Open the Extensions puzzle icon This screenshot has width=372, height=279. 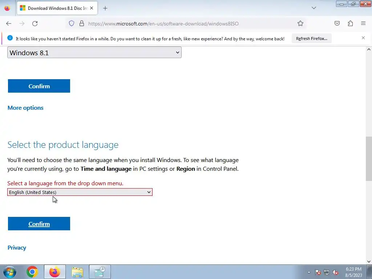pyautogui.click(x=350, y=23)
